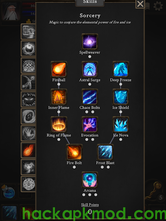This screenshot has width=166, height=221.
Task: Select the Ice Nova skill icon
Action: [121, 125]
